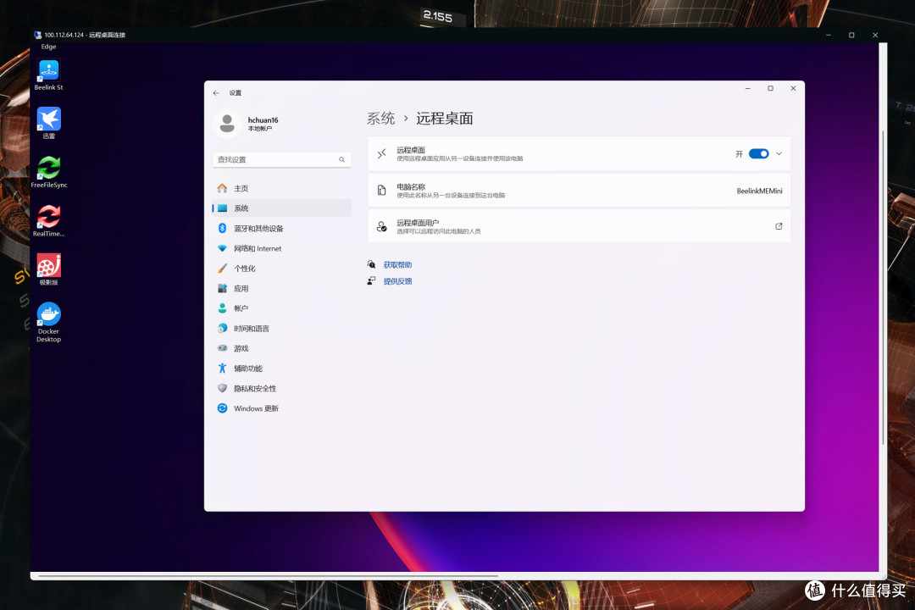Click the 获取帮助 help icon
The width and height of the screenshot is (915, 610).
click(371, 264)
